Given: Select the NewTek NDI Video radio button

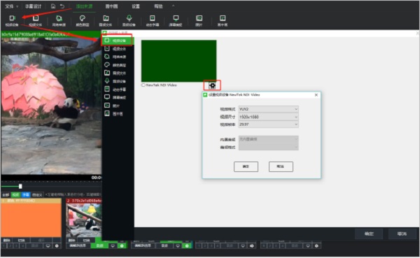Looking at the screenshot, I should click(143, 85).
